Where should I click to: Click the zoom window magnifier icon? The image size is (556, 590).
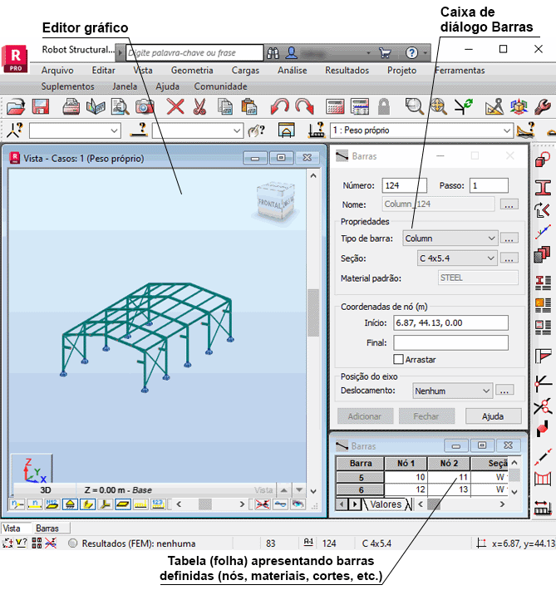pos(414,107)
